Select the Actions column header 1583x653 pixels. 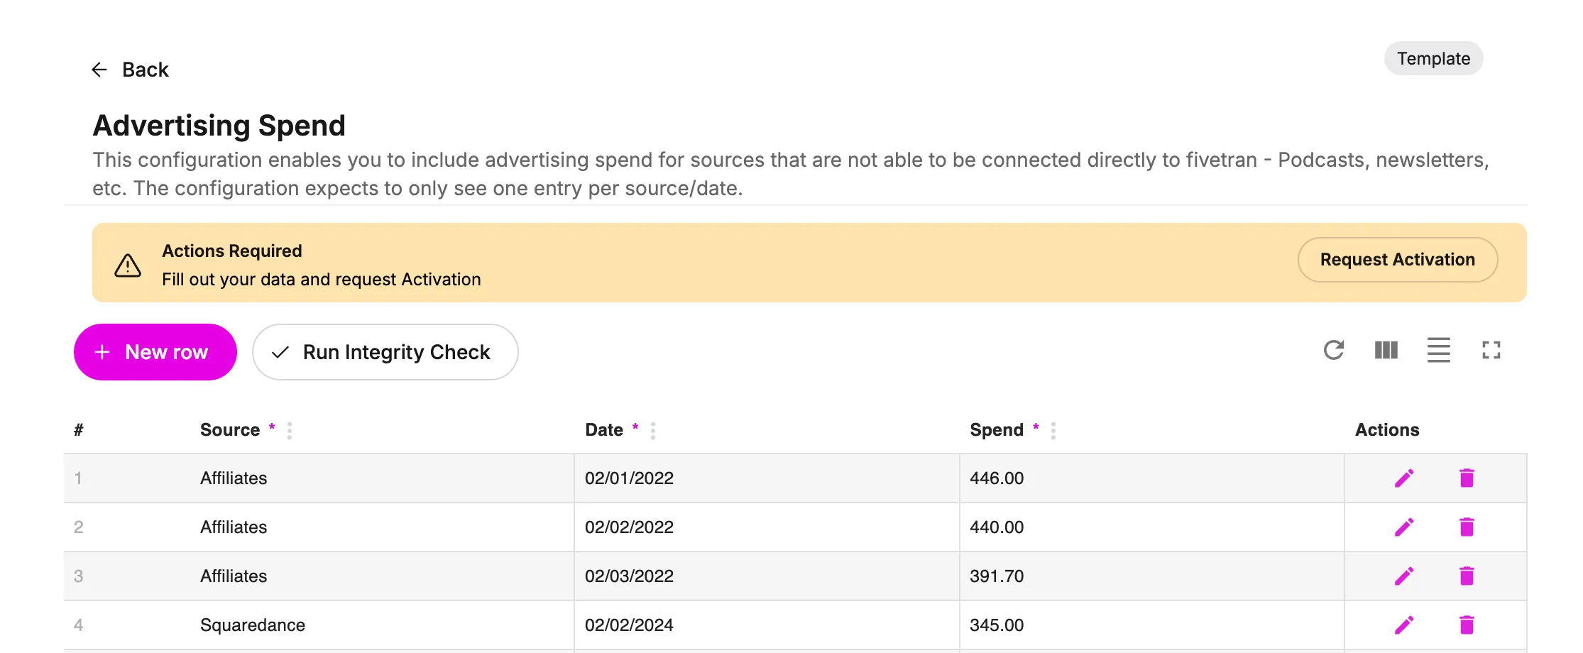pos(1387,430)
